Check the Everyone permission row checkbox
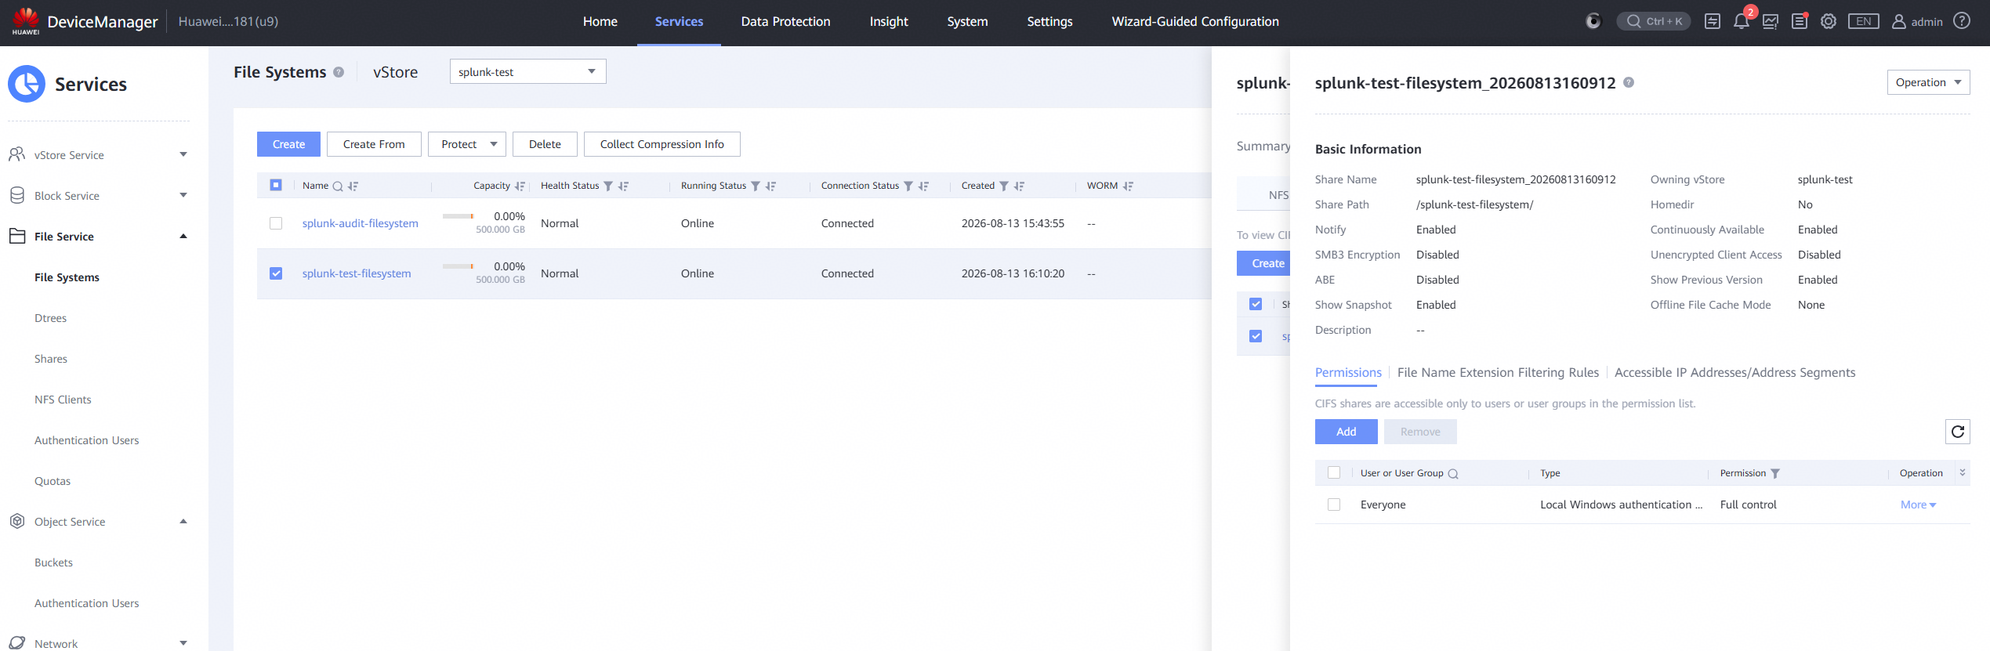This screenshot has height=651, width=1990. click(1334, 505)
